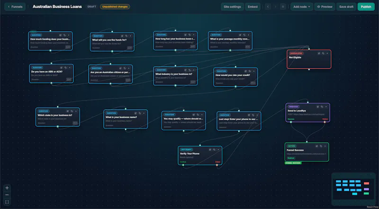Click the Failure output handle of Send to LeadRya
379x209 pixels.
coord(325,122)
